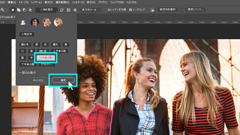Expand arrow next to 被写体を選択

point(182,10)
